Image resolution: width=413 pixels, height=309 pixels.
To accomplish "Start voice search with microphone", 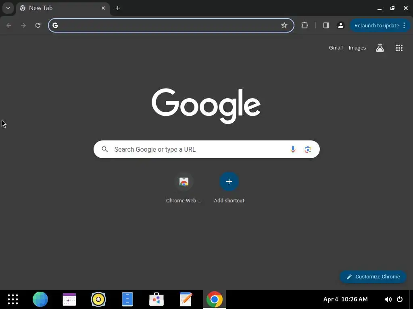I will 293,149.
